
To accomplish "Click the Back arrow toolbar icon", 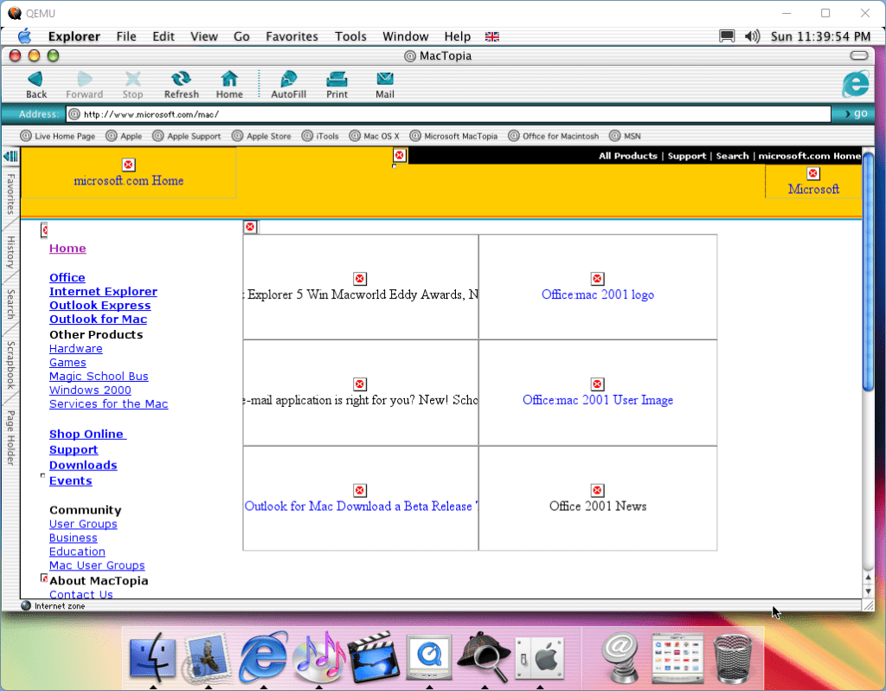I will [35, 80].
